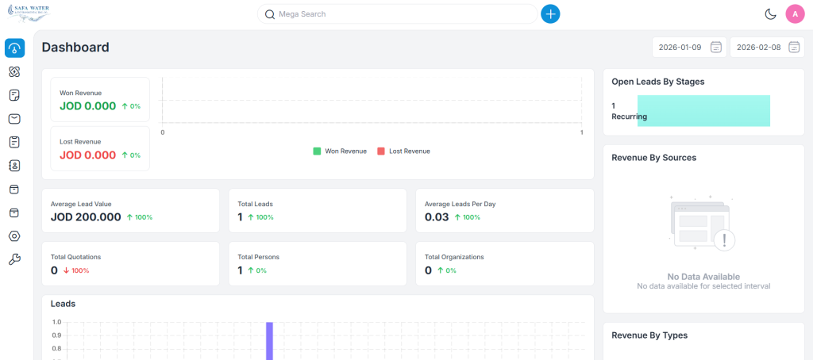Click the blue plus quick-create button
This screenshot has height=360, width=813.
(550, 14)
